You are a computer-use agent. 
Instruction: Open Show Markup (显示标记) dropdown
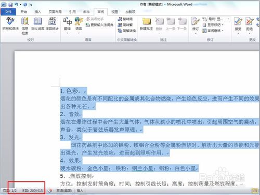click(x=213, y=25)
